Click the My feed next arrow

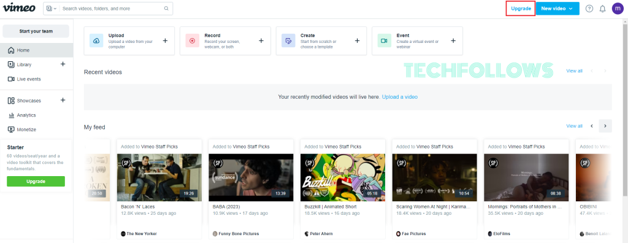[x=605, y=126]
